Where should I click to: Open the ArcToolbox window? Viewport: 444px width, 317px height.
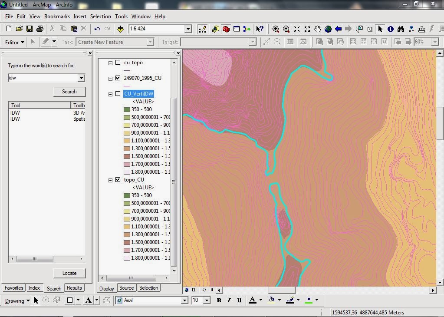226,29
